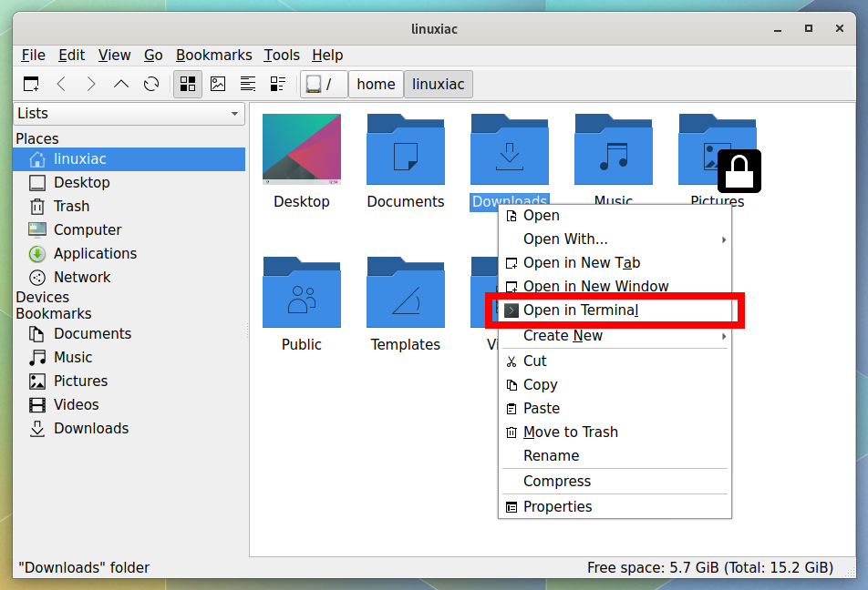Choose Open in New Window
The height and width of the screenshot is (590, 868).
coord(615,287)
